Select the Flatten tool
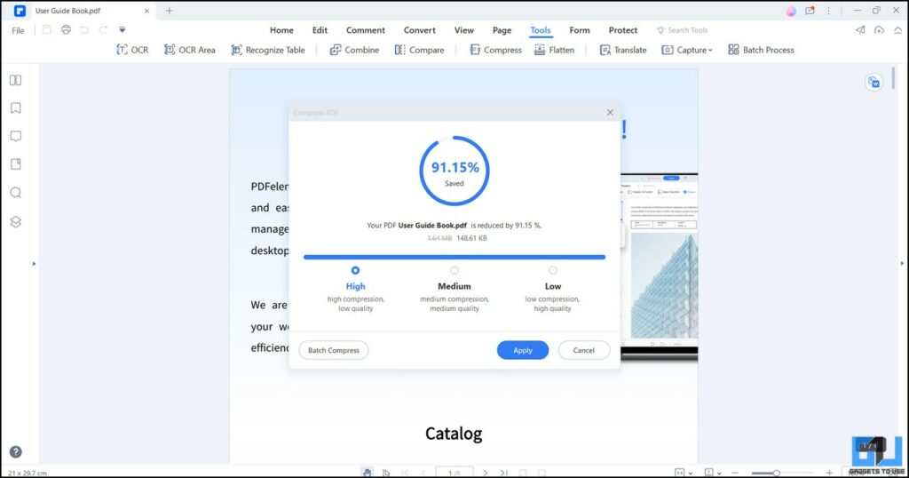The width and height of the screenshot is (909, 478). [x=554, y=50]
